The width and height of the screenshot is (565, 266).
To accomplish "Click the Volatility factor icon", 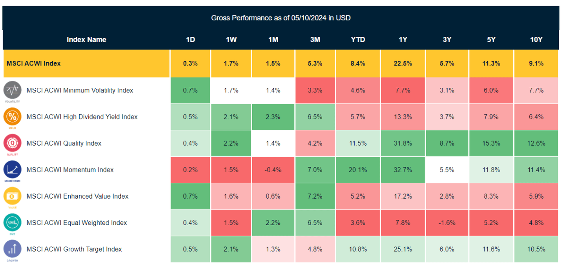I will coord(12,90).
